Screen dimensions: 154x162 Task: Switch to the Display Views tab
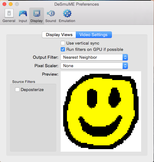[x=59, y=35]
